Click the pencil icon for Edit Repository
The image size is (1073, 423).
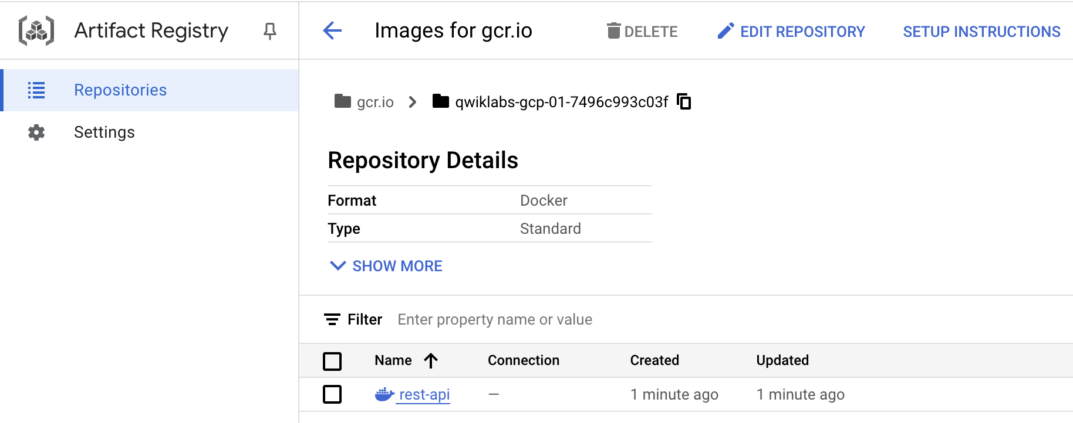click(x=726, y=31)
